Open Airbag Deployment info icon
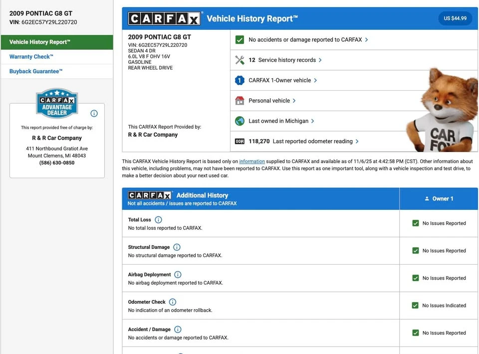 178,275
